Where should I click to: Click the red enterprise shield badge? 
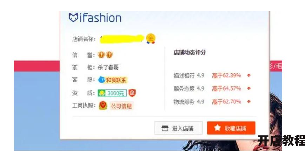(132, 93)
